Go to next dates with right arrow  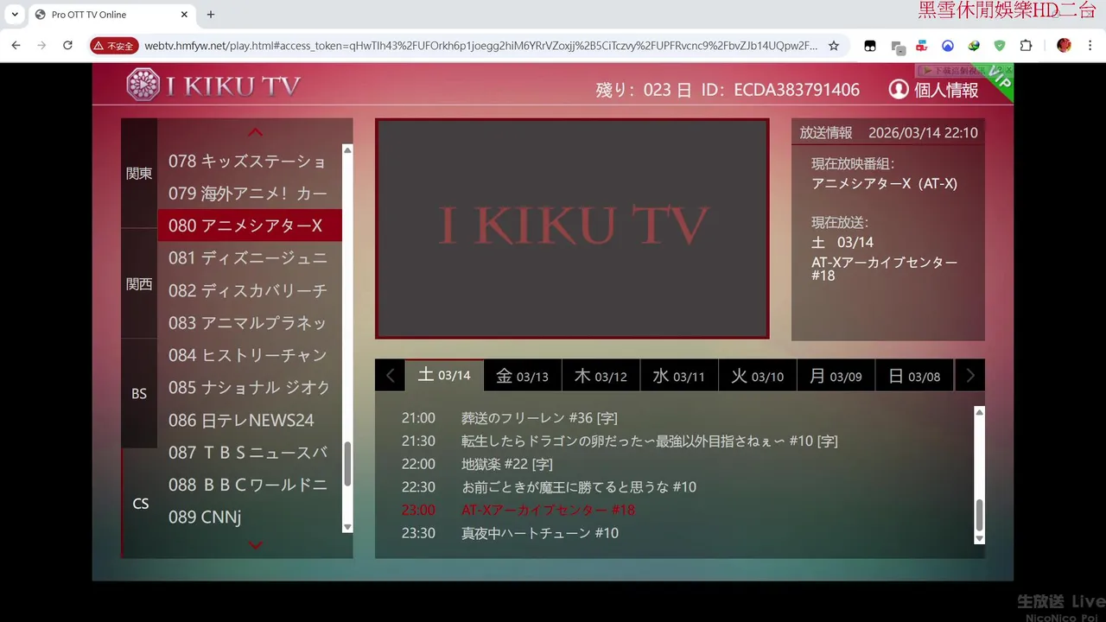click(x=969, y=375)
